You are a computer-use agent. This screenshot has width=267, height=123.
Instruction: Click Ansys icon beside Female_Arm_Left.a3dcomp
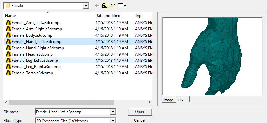[x=8, y=23]
